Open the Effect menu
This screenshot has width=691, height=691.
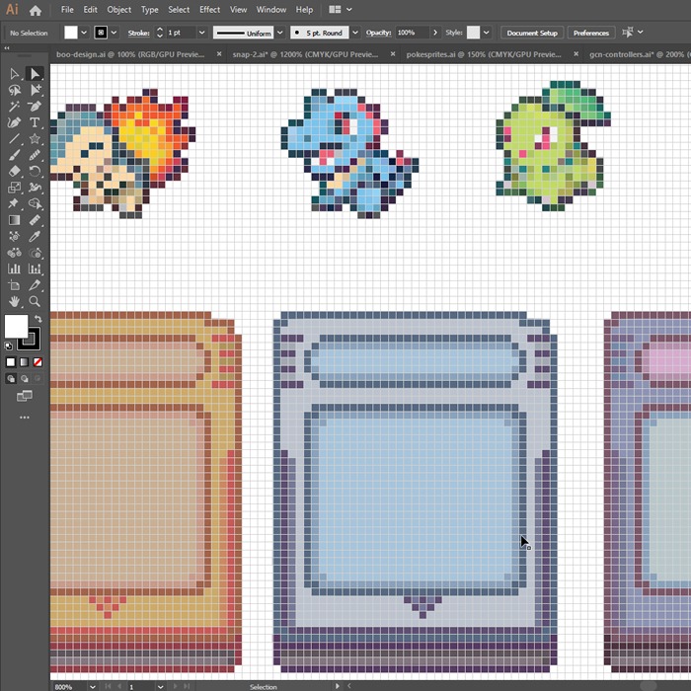point(209,10)
